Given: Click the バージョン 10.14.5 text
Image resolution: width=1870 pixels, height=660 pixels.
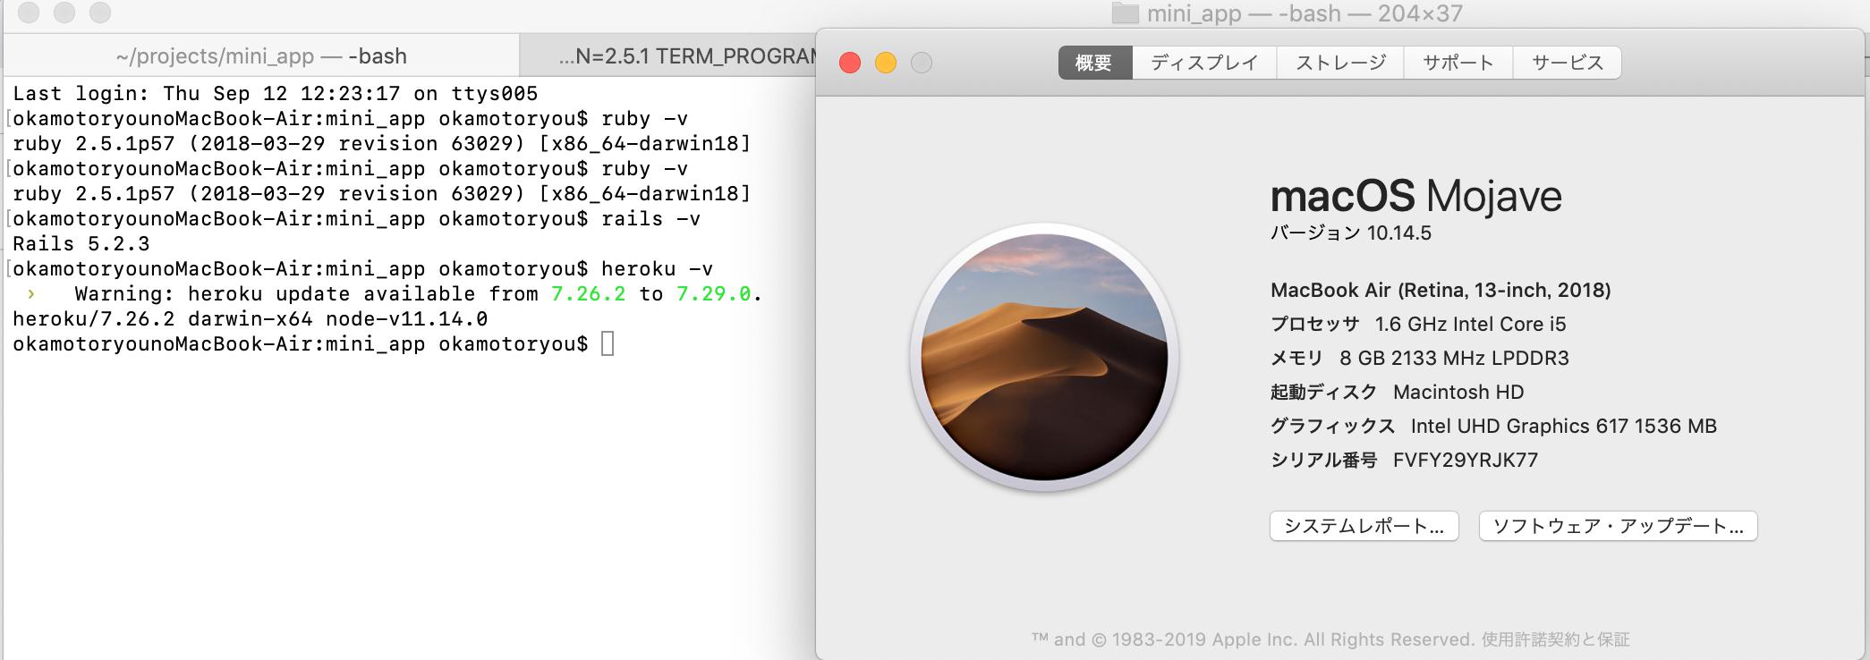Looking at the screenshot, I should [1351, 233].
